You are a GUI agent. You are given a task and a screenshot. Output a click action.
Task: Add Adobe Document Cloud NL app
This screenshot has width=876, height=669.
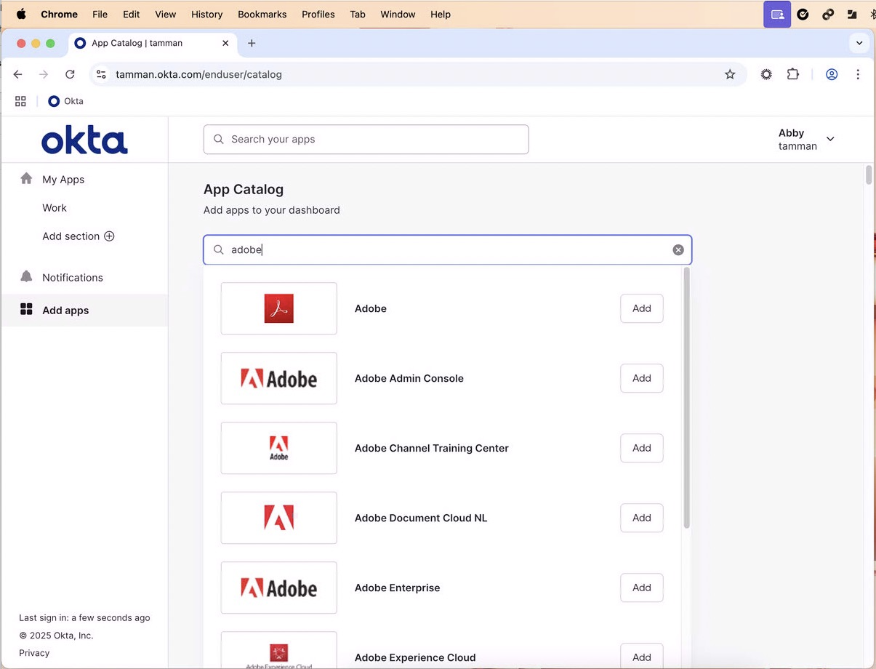[x=642, y=518]
